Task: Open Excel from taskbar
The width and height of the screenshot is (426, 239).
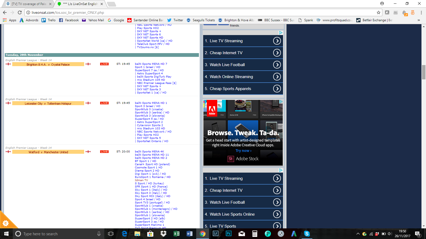Action: (x=176, y=234)
